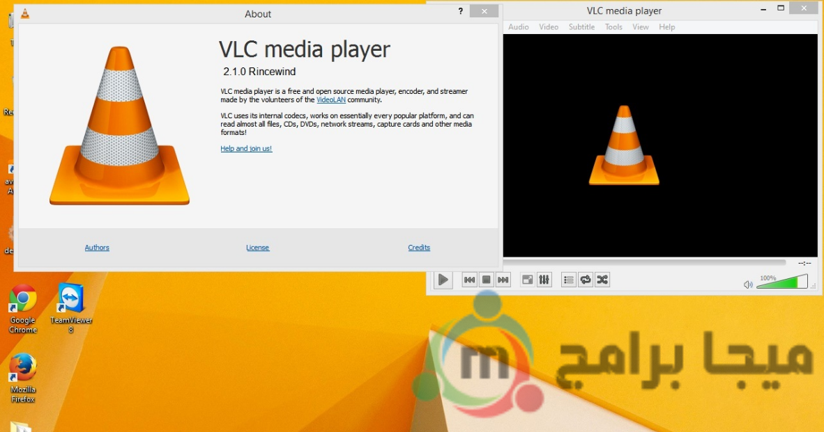
Task: Open the Video menu
Action: [549, 26]
